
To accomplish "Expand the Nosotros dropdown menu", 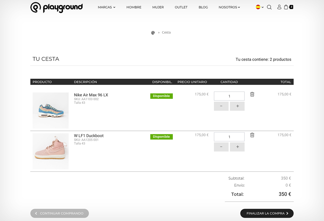I will click(x=229, y=7).
